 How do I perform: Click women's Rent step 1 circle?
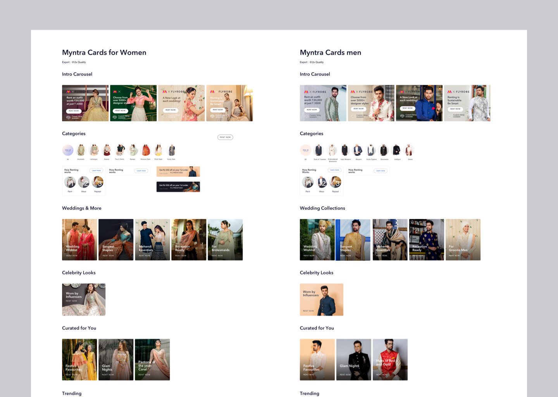pyautogui.click(x=70, y=182)
